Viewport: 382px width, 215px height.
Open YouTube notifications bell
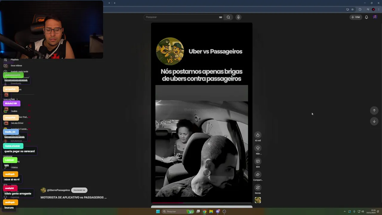click(366, 17)
